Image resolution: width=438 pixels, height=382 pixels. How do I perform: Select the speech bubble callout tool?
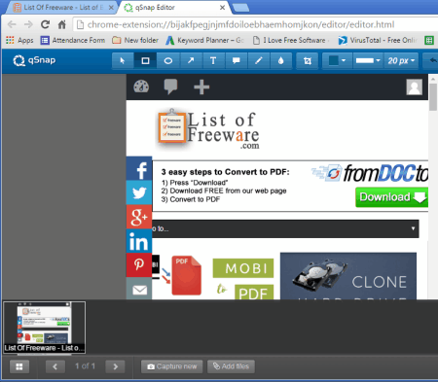point(236,60)
